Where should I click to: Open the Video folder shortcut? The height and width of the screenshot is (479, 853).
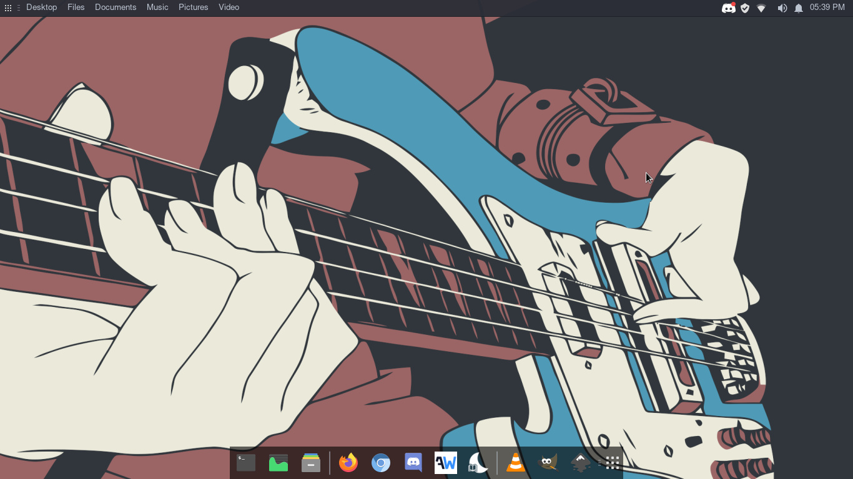(229, 7)
